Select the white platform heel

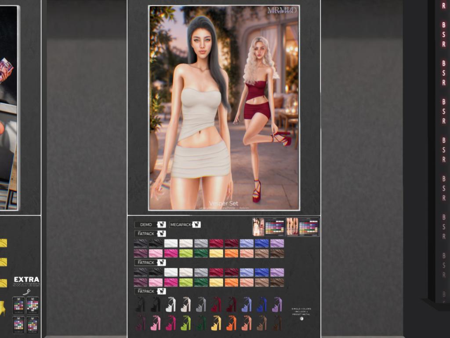pos(171,305)
